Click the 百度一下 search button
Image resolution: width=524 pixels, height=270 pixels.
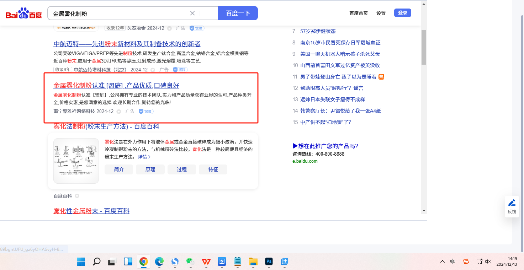pyautogui.click(x=238, y=13)
